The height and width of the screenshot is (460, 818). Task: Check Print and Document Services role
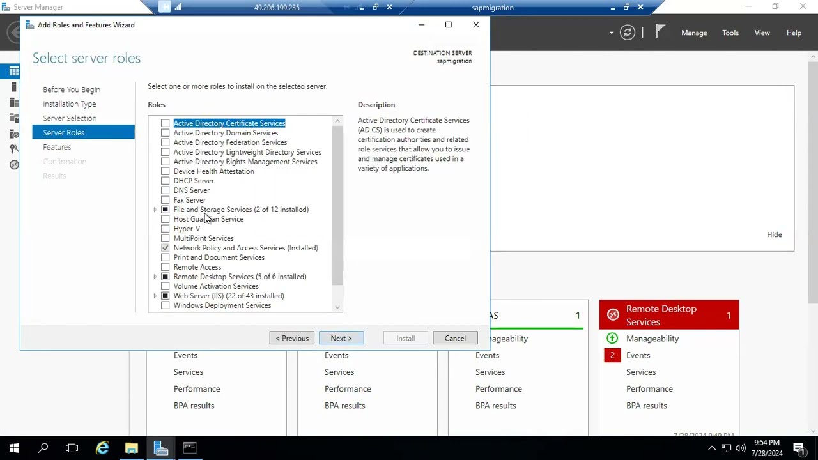pos(166,257)
